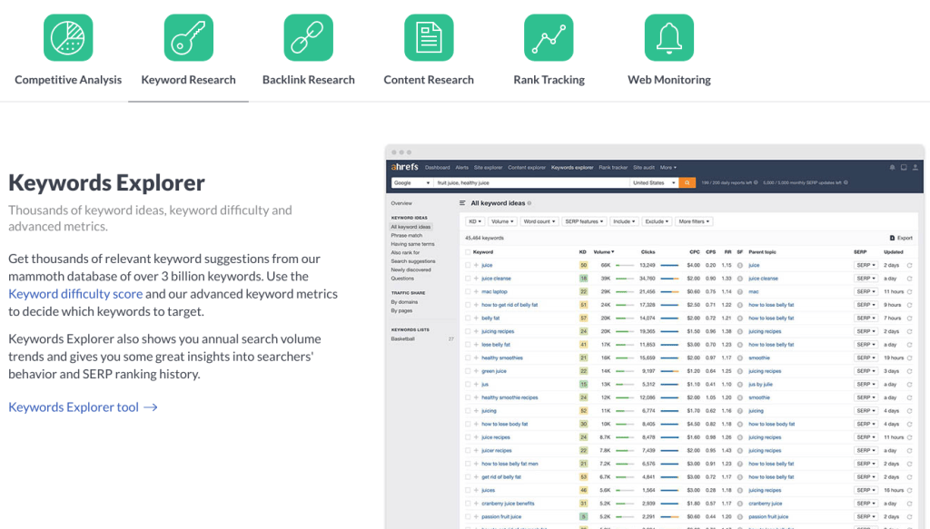Viewport: 930px width, 529px height.
Task: Sort by the Volume column header
Action: [604, 252]
